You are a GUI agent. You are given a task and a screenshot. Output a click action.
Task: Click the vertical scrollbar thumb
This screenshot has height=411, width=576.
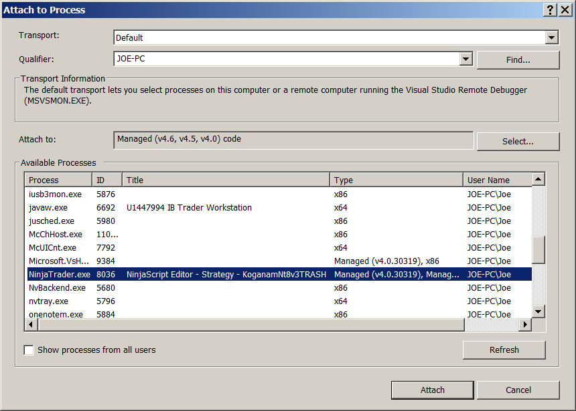pyautogui.click(x=538, y=250)
